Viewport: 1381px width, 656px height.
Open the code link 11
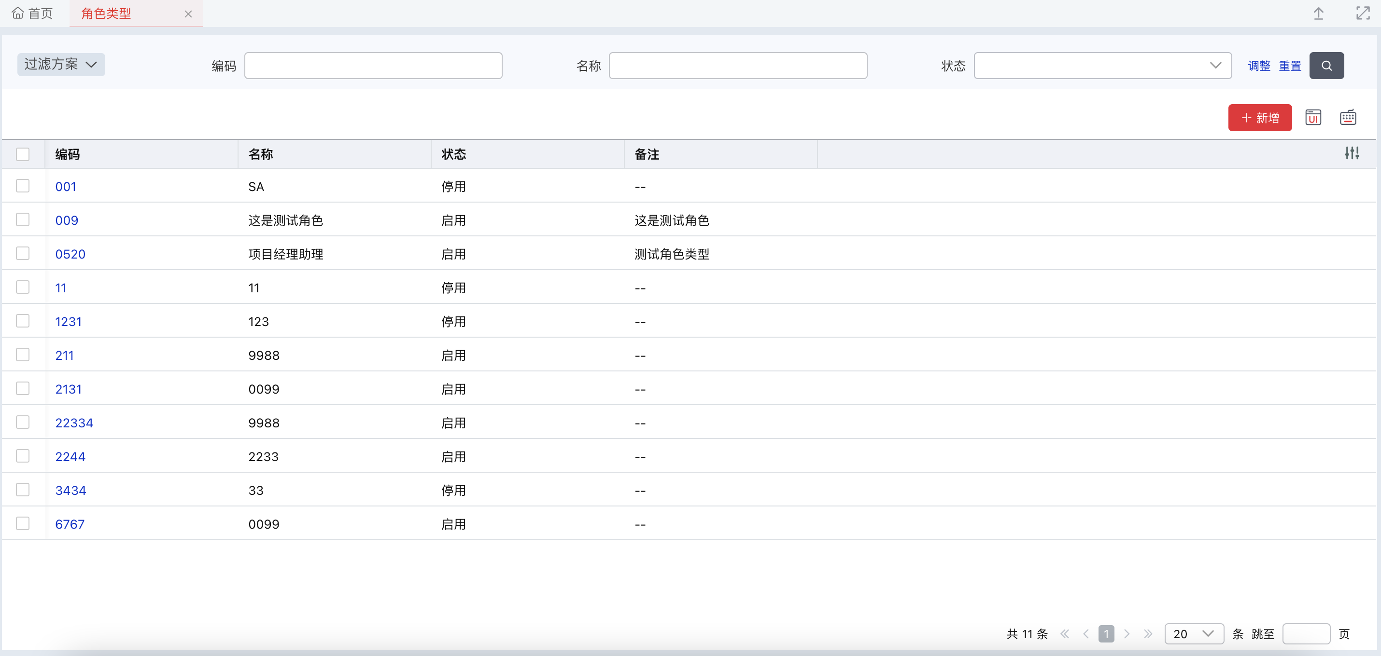coord(60,288)
